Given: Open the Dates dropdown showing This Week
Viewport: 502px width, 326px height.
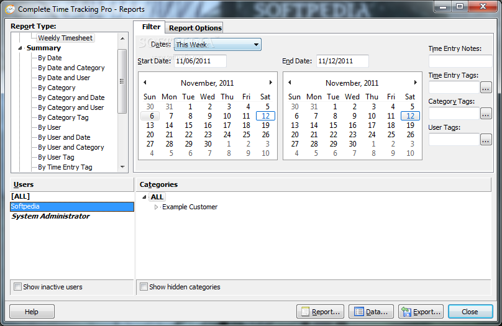Looking at the screenshot, I should [x=217, y=45].
